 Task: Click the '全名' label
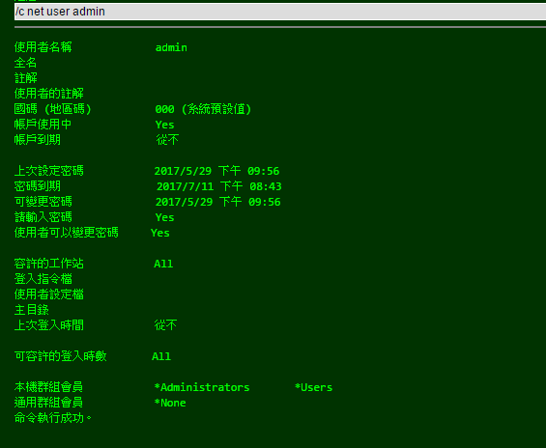tap(25, 63)
